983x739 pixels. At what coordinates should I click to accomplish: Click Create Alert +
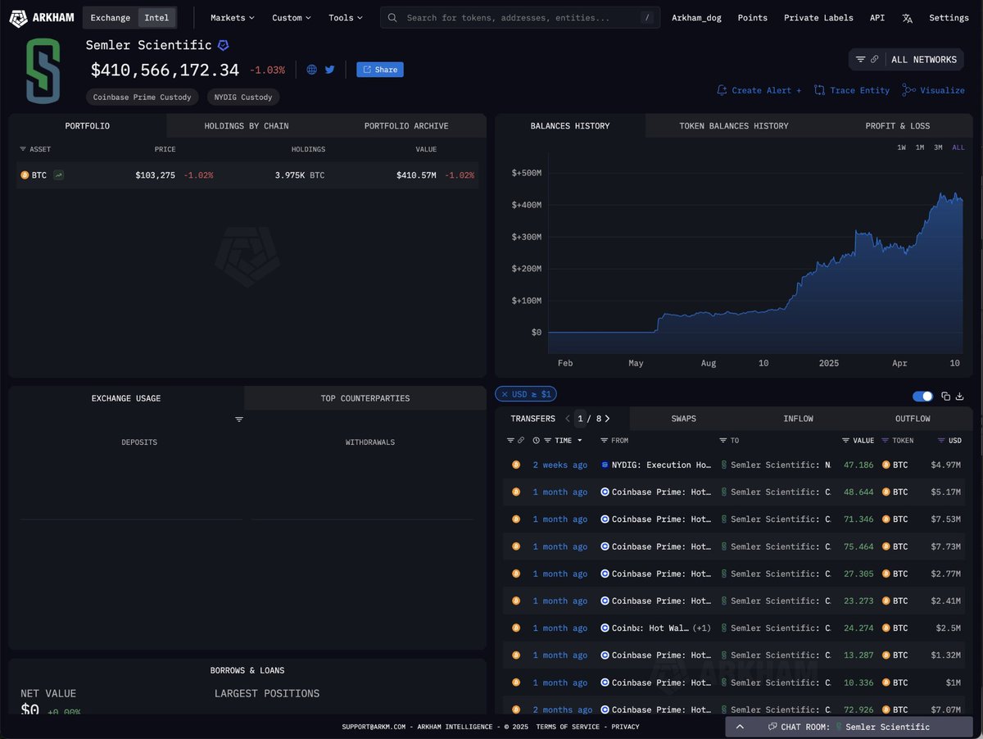759,90
